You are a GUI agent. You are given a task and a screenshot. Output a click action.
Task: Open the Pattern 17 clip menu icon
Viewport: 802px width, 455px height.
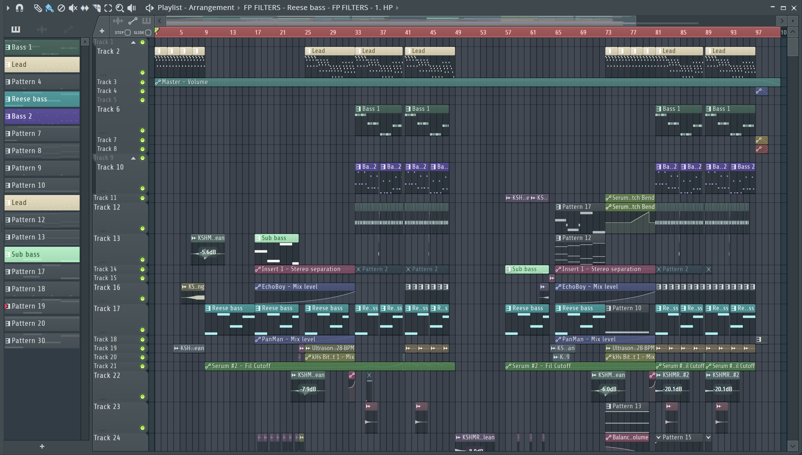click(x=558, y=207)
